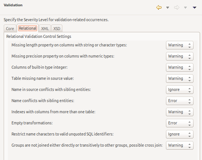Click the Name conflicts with sibling entities label

43,101
